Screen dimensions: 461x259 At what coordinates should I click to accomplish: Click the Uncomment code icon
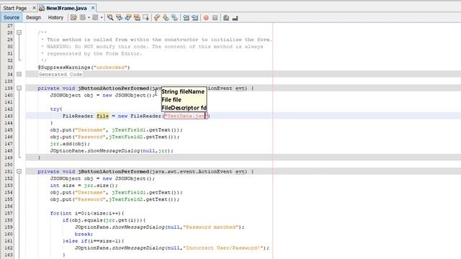point(235,17)
